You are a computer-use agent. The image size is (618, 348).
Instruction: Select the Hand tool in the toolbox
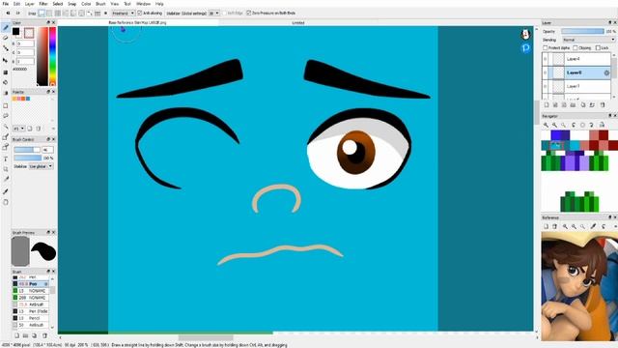pos(6,202)
